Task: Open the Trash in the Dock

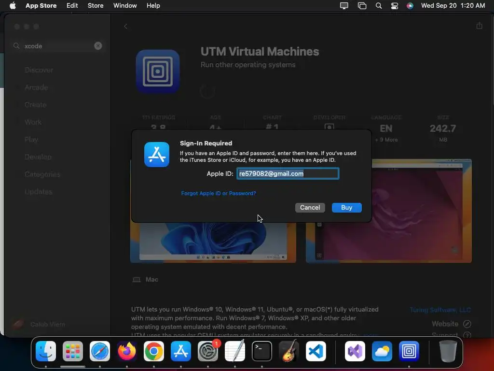Action: coord(448,351)
